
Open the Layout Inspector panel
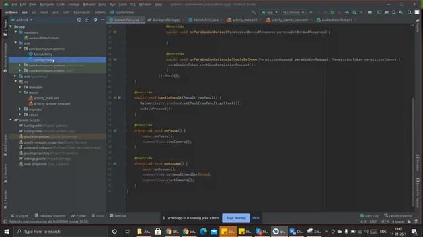[398, 216]
